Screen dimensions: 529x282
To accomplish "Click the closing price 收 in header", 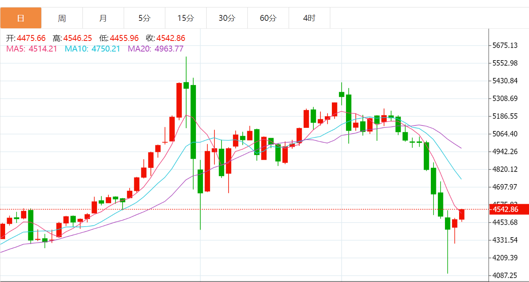I will pos(165,39).
